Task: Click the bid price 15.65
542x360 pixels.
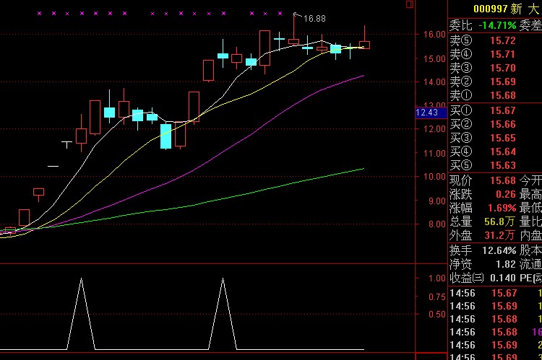Action: [503, 138]
